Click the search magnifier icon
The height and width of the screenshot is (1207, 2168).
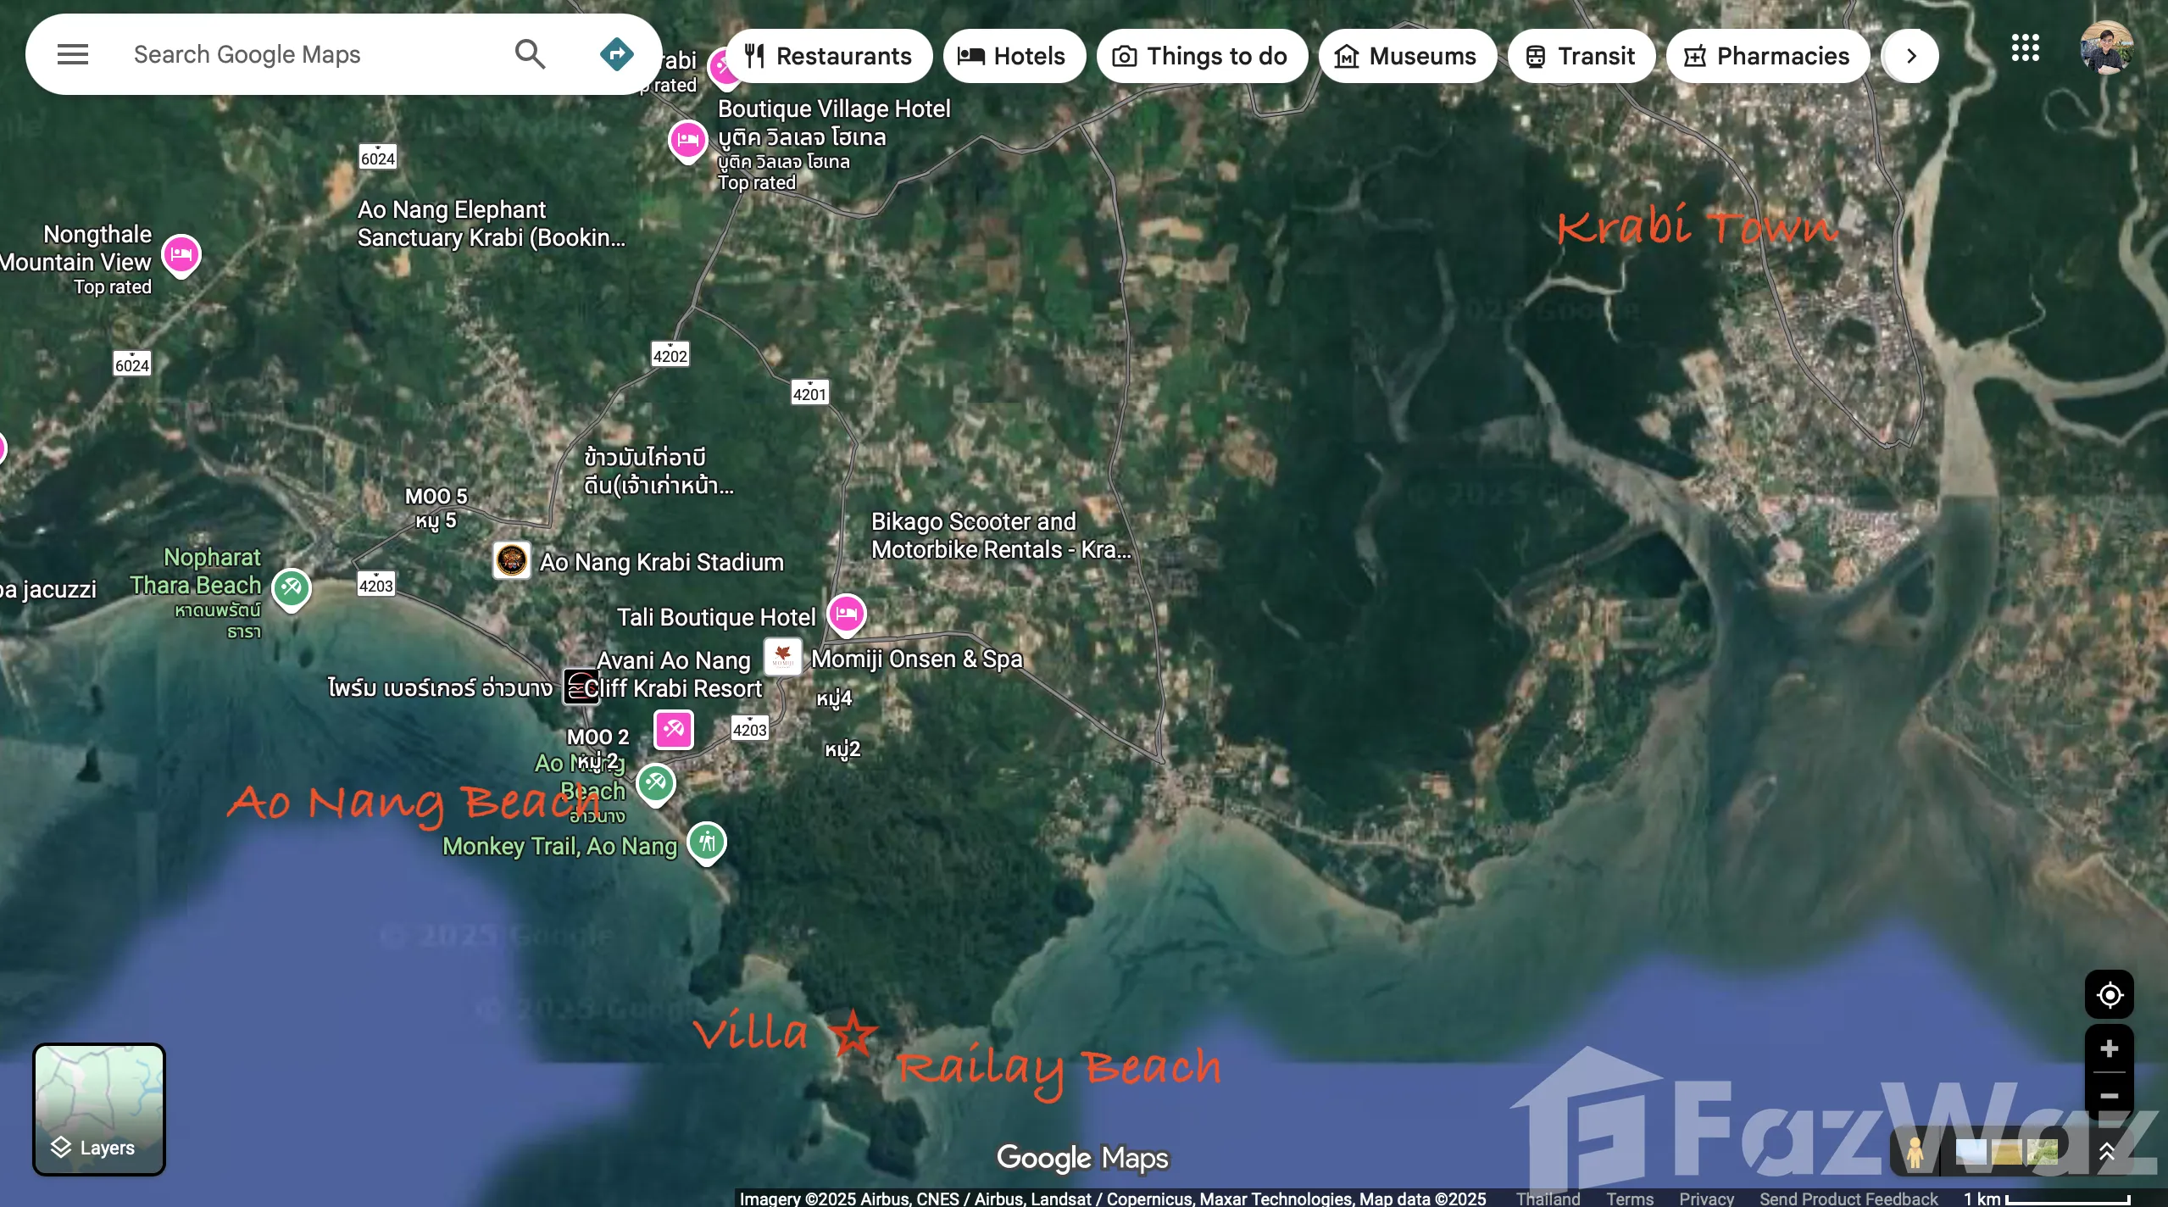[530, 55]
